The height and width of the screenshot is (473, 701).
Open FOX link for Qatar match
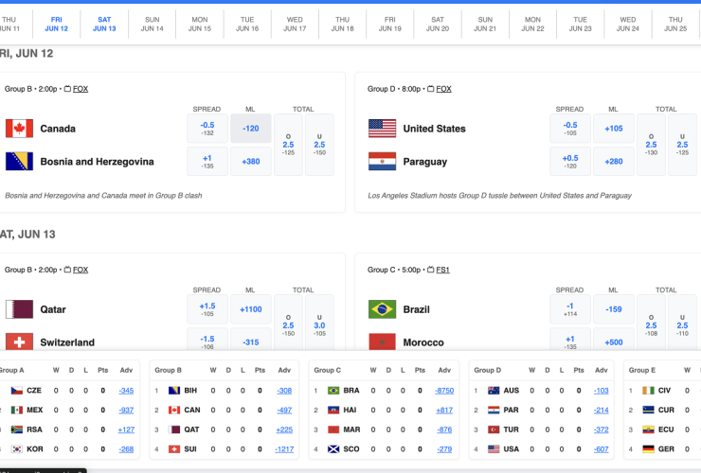pyautogui.click(x=81, y=270)
